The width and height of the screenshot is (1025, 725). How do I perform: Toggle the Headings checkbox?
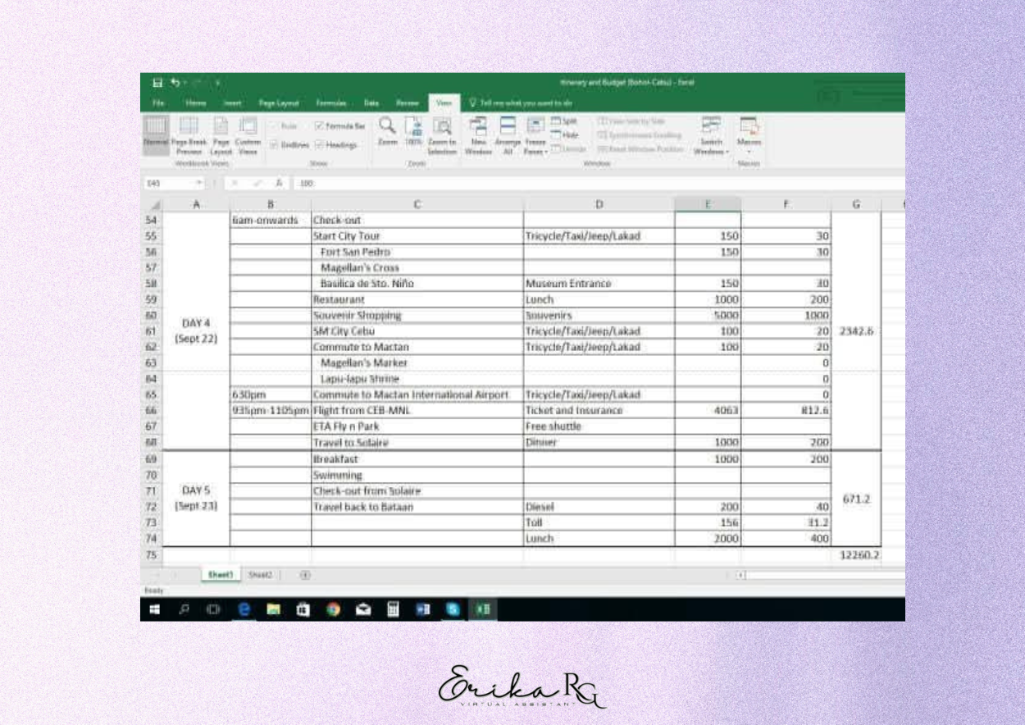tap(319, 145)
